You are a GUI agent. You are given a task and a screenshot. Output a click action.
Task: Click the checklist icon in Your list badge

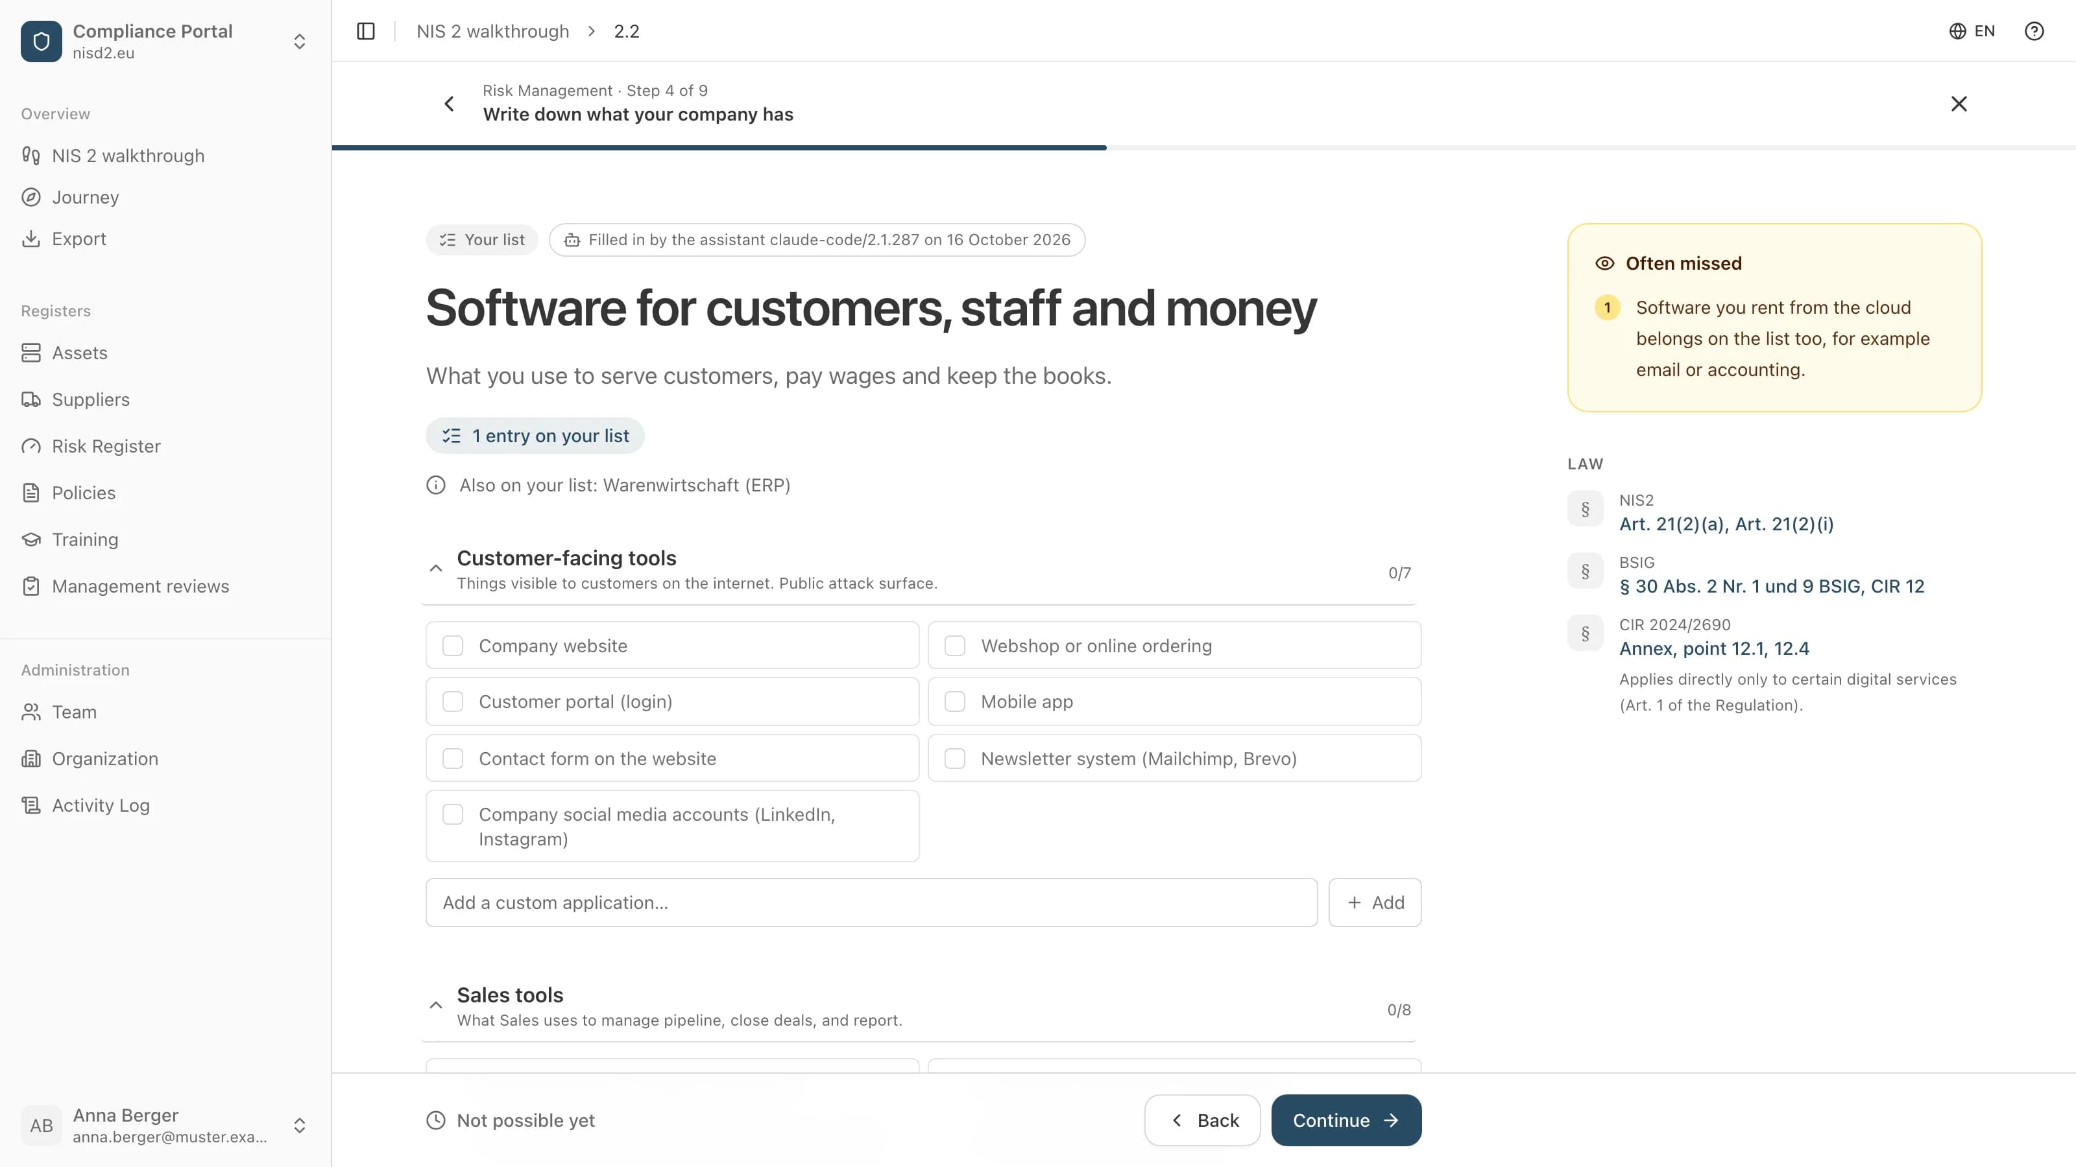pyautogui.click(x=447, y=240)
